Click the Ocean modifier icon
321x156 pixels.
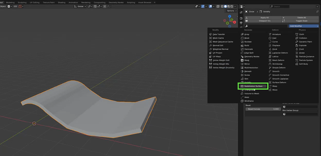point(297,53)
